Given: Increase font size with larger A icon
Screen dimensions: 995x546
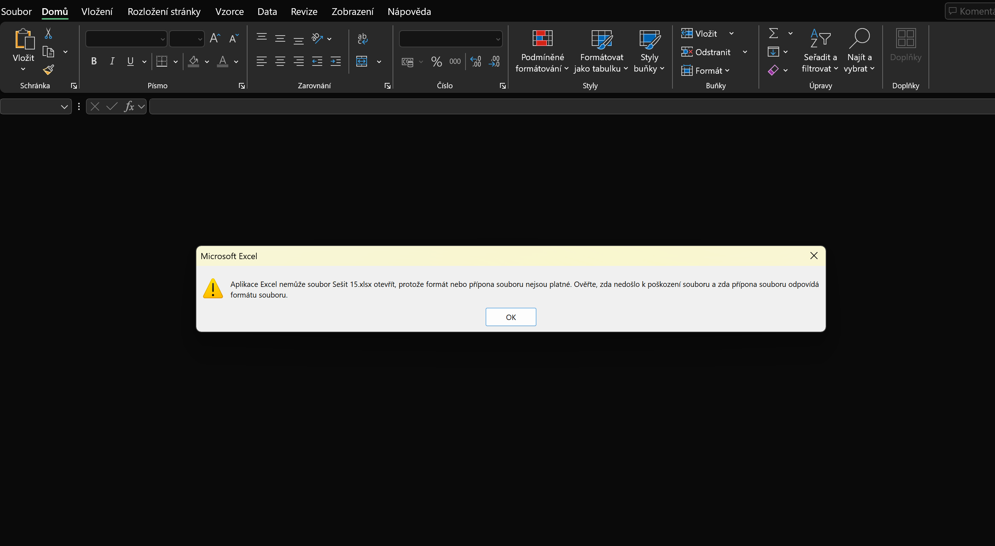Looking at the screenshot, I should click(215, 38).
